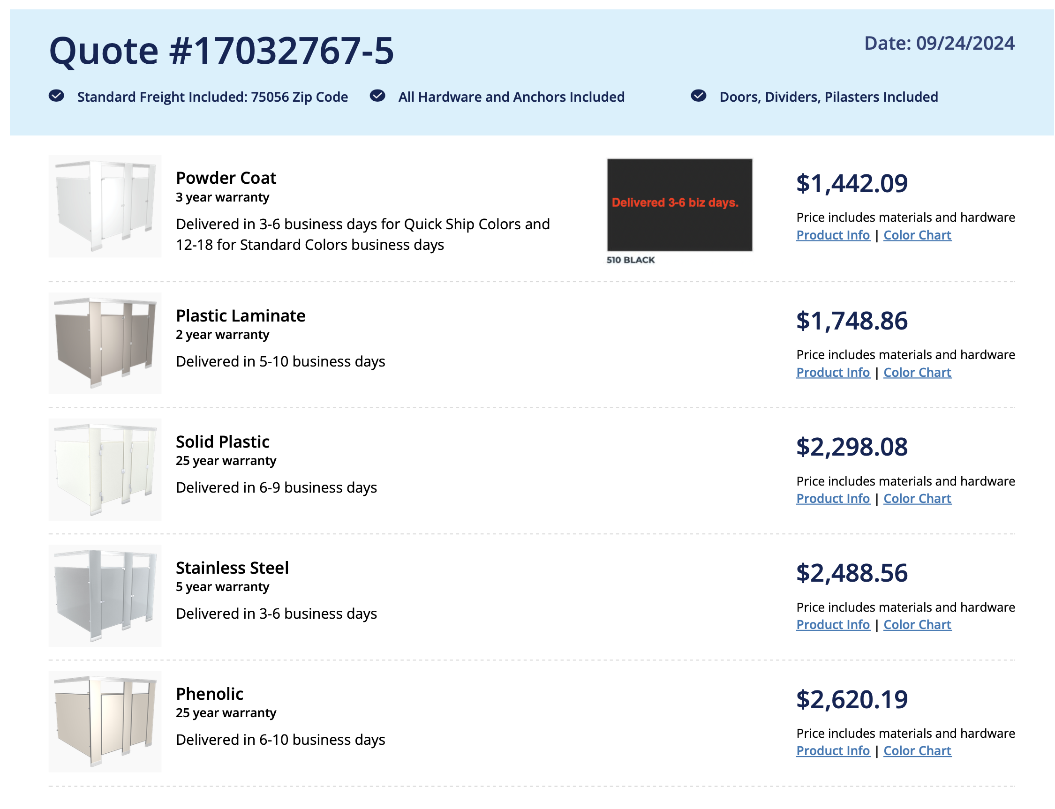Click the checkmark icon beside Standard Freight Included

coord(56,96)
